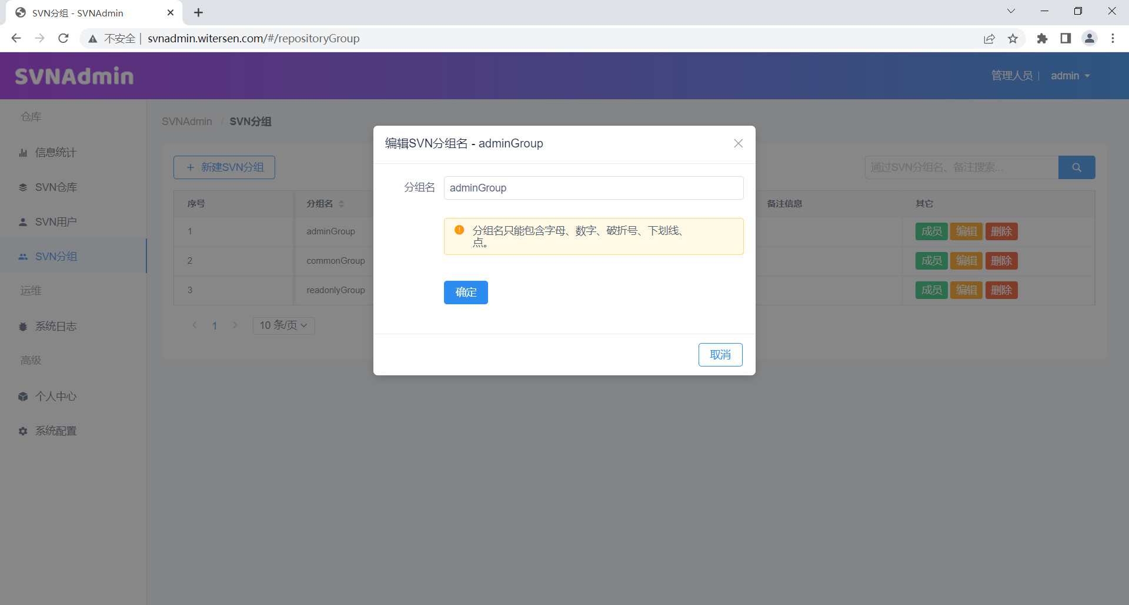This screenshot has width=1129, height=605.
Task: Open 系统配置 in the sidebar
Action: pos(56,431)
